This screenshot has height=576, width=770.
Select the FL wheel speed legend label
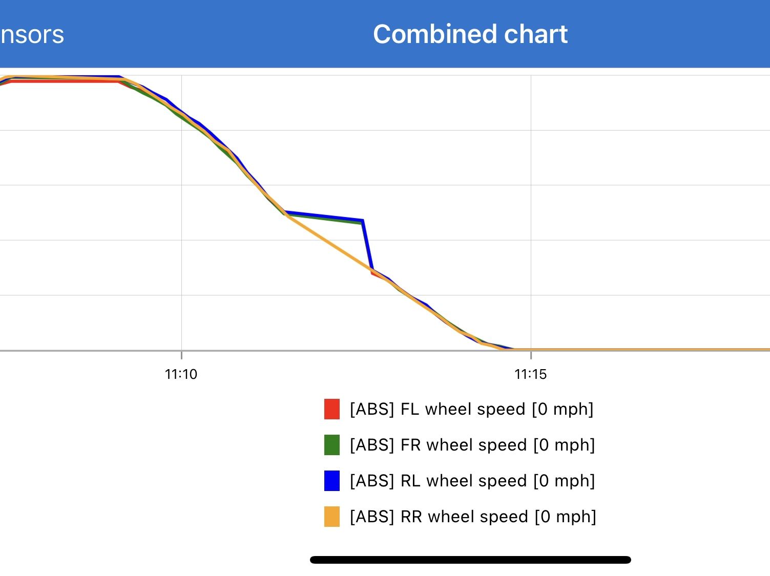point(471,409)
